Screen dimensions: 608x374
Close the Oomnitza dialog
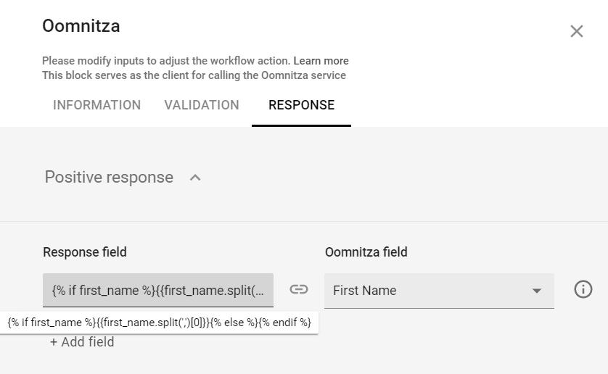[x=577, y=31]
